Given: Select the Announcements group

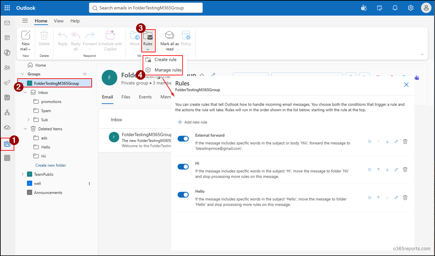Looking at the screenshot, I should click(48, 193).
